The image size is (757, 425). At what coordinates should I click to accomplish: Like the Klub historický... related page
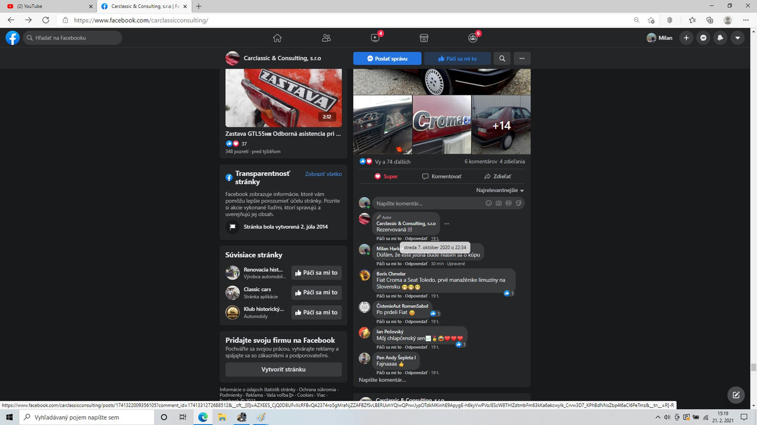click(x=316, y=312)
